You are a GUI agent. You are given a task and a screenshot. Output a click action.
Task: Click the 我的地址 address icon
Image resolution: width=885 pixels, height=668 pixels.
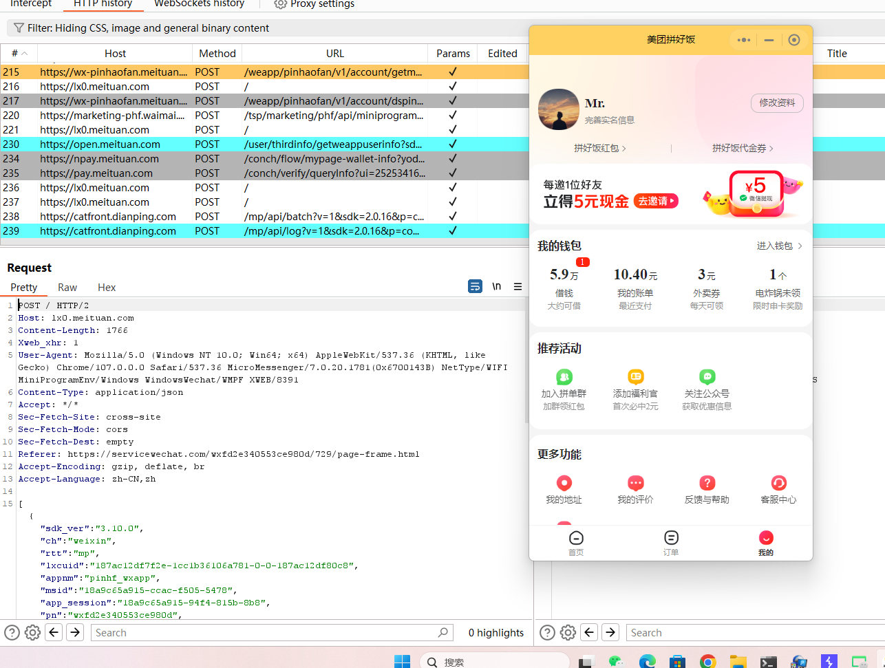[564, 483]
